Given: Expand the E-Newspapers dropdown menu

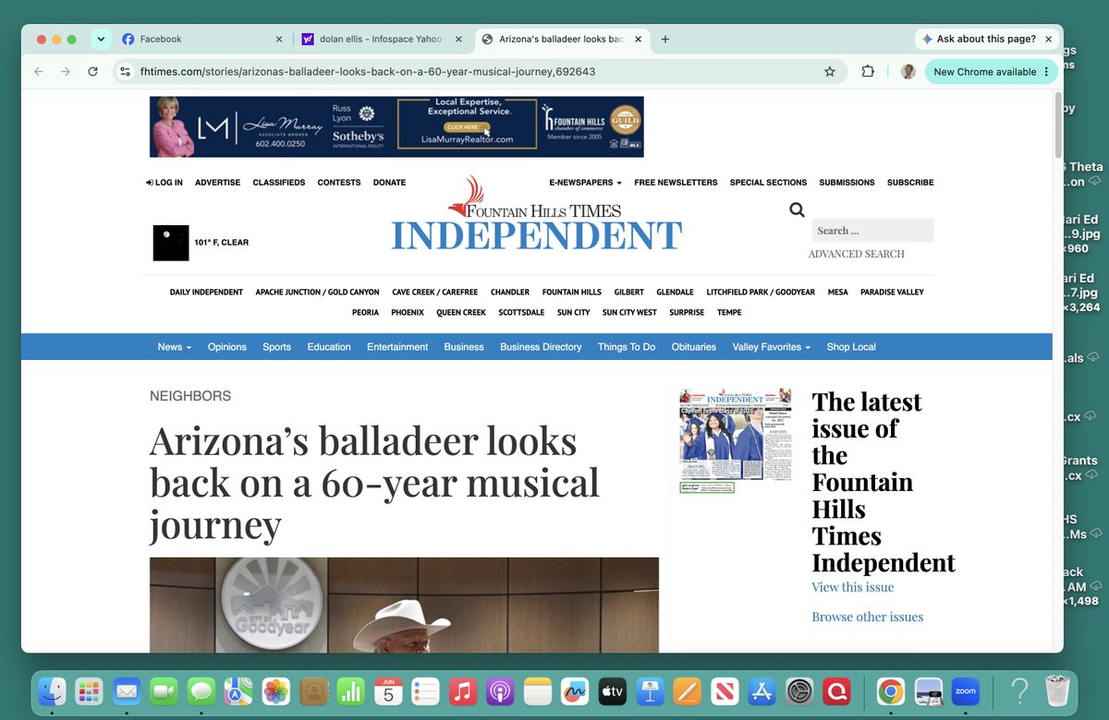Looking at the screenshot, I should pyautogui.click(x=585, y=183).
